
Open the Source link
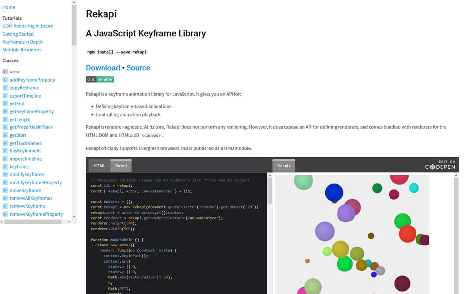pyautogui.click(x=138, y=68)
